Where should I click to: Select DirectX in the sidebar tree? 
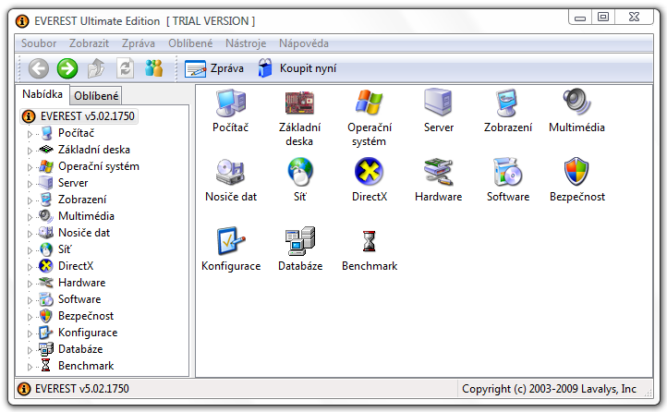[76, 266]
